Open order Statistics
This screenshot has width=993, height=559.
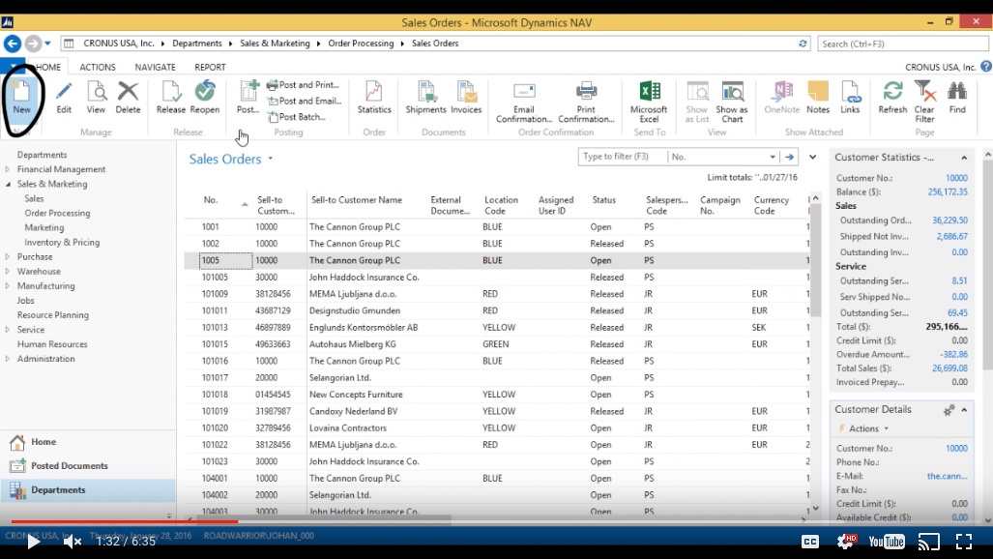tap(374, 97)
